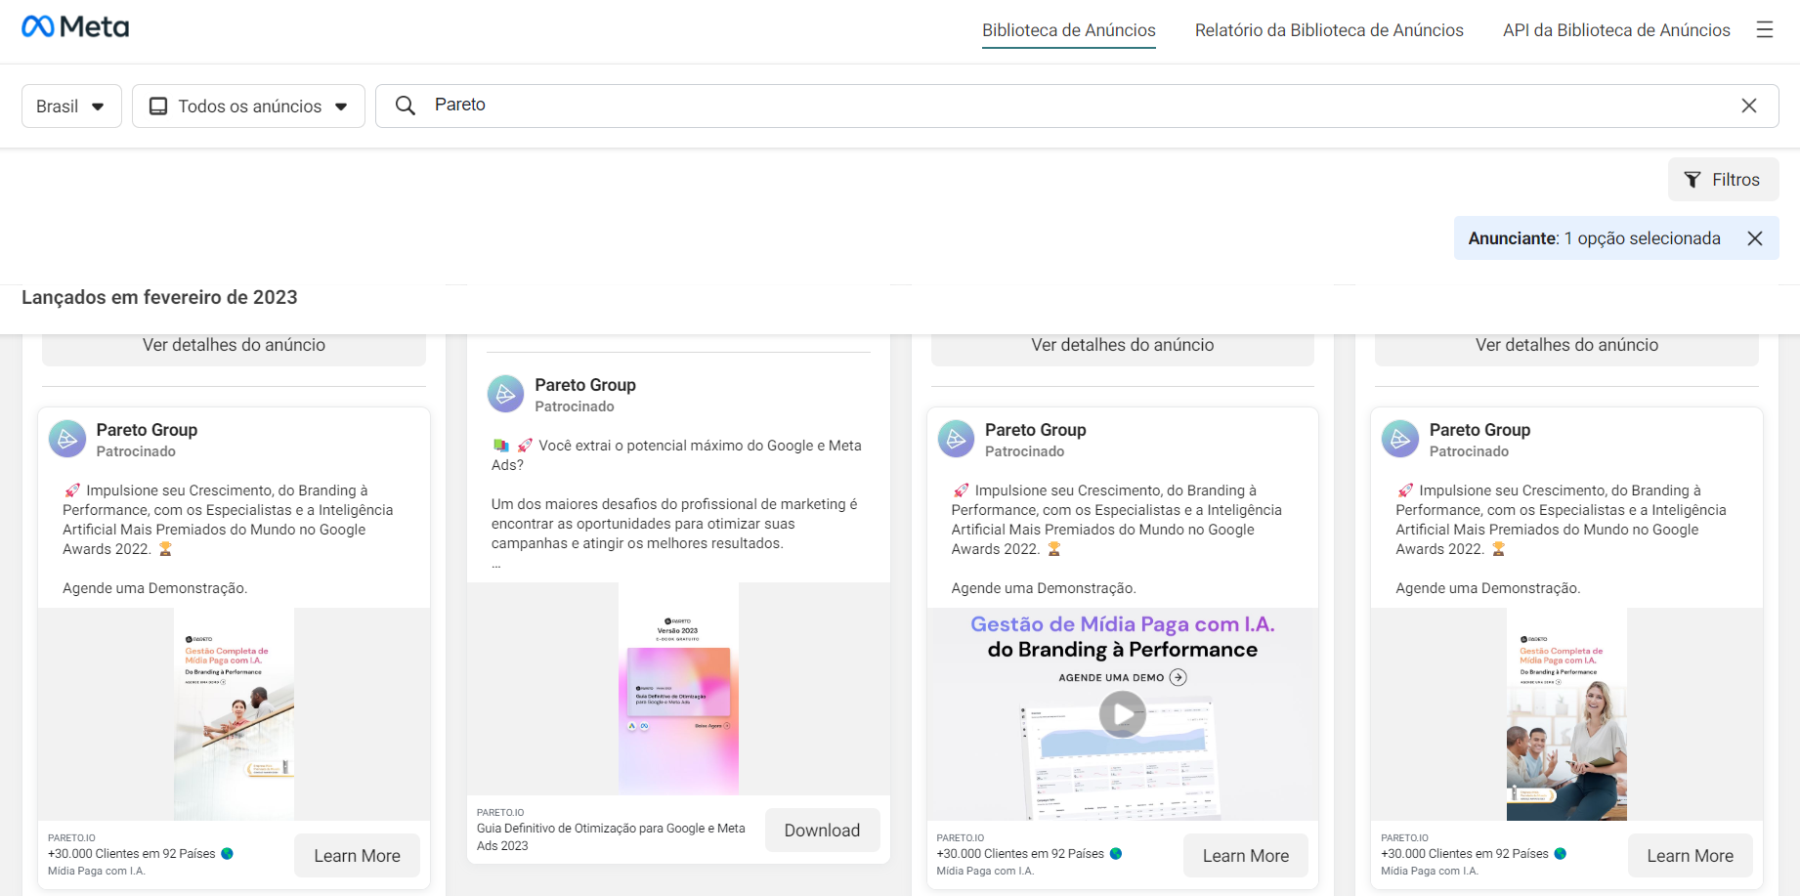The width and height of the screenshot is (1800, 896).
Task: Click Pareto Group avatar in first ad card
Action: coord(67,439)
